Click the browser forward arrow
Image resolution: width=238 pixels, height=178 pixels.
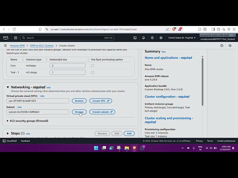(9, 29)
